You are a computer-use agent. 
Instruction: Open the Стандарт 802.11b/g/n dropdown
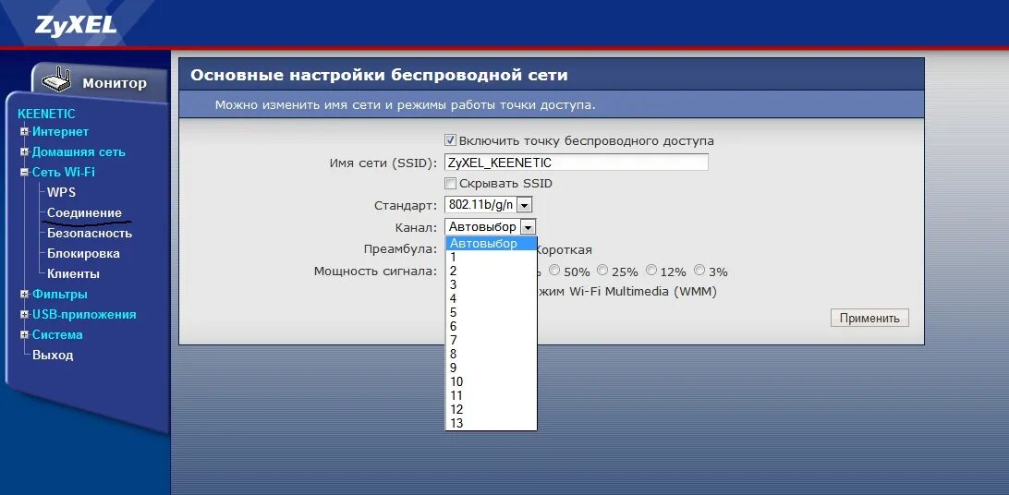[x=489, y=205]
